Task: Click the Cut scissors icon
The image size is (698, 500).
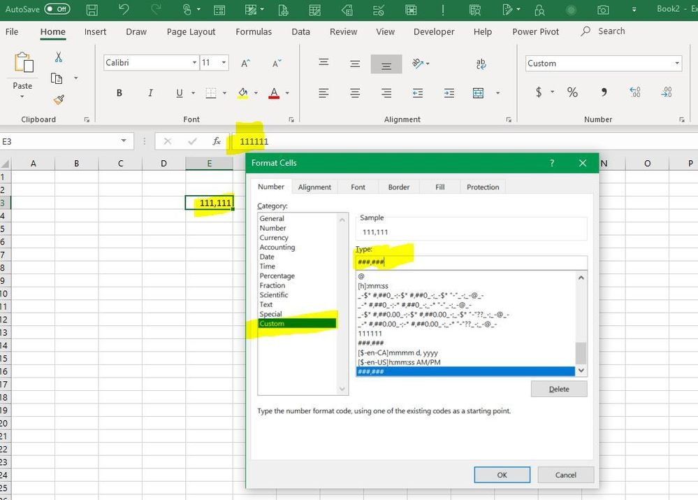Action: point(58,57)
